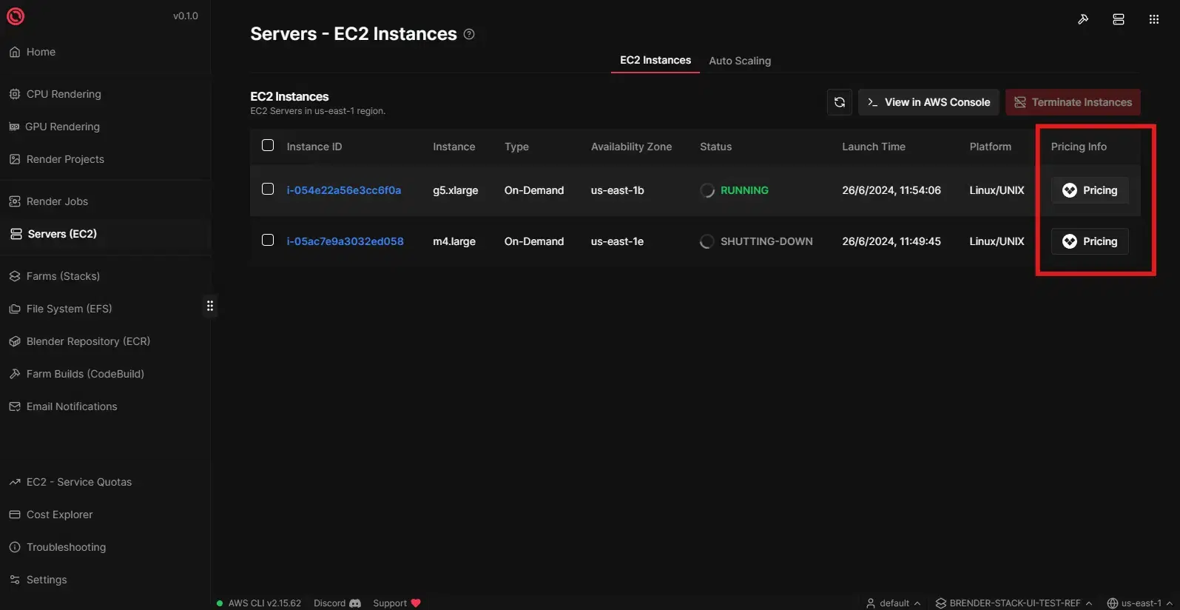
Task: Open instance link i-054e22a56e3cc6f0a
Action: click(x=344, y=190)
